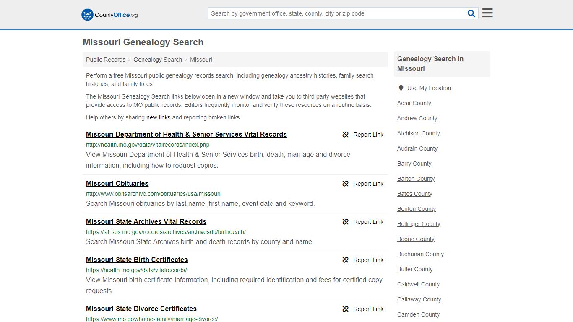Go to Genealogy Search breadcrumb
The height and width of the screenshot is (322, 573).
(158, 60)
